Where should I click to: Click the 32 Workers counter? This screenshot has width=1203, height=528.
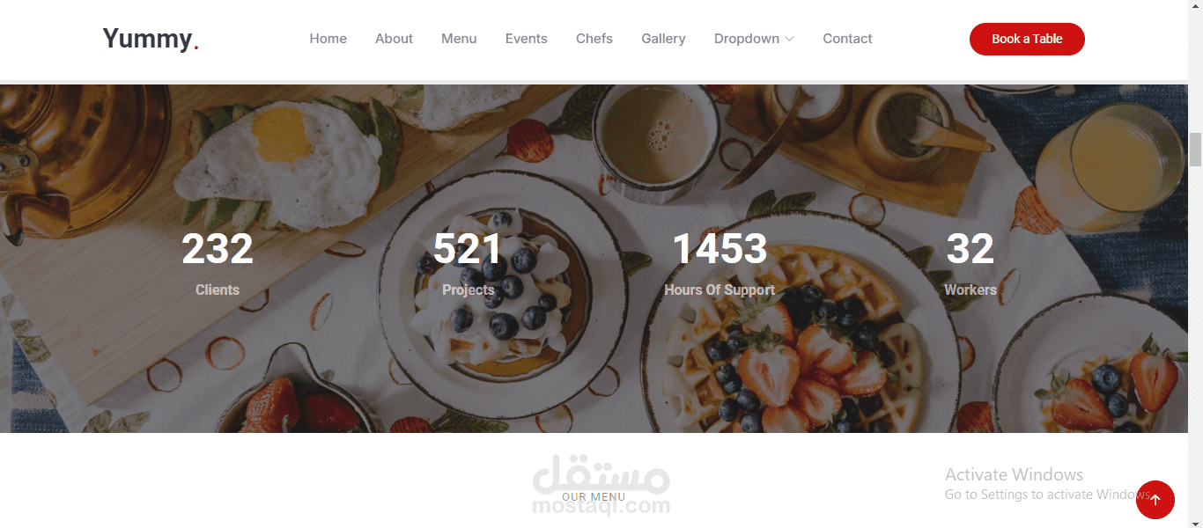tap(971, 262)
